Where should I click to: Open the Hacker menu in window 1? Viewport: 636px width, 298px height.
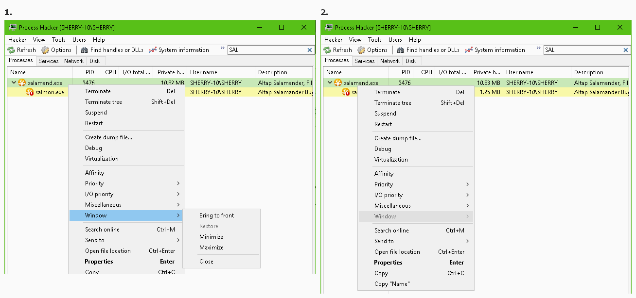point(18,40)
